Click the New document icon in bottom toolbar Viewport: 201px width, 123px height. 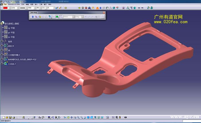[3, 117]
